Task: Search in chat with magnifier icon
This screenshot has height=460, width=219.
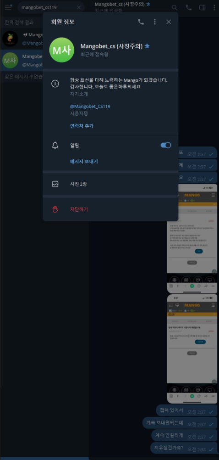Action: [175, 8]
